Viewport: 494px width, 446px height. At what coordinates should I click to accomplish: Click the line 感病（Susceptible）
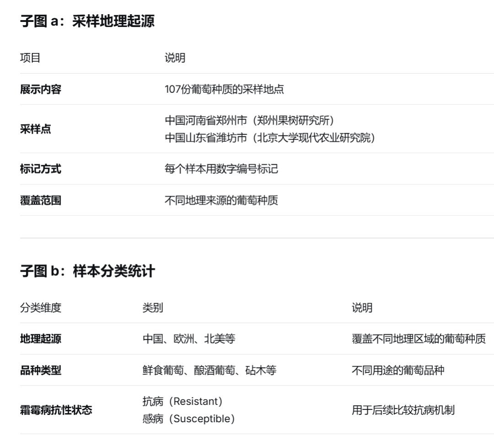189,419
